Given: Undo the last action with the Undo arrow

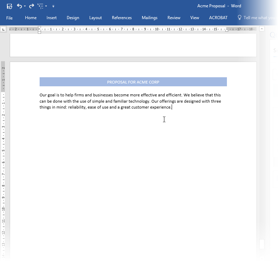Looking at the screenshot, I should 19,6.
